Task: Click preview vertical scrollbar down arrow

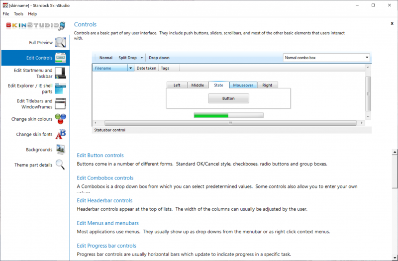Action: tap(368, 117)
